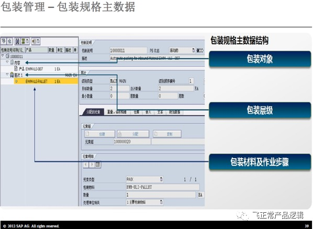The width and height of the screenshot is (313, 229).
Task: Click the level icon beside 层次 1
Action: click(x=12, y=75)
